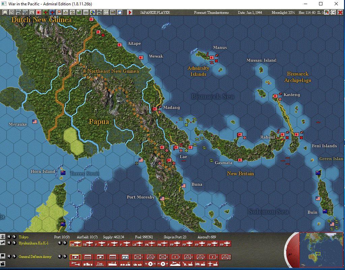
Task: Click the world minimap thumbnail
Action: pyautogui.click(x=321, y=250)
